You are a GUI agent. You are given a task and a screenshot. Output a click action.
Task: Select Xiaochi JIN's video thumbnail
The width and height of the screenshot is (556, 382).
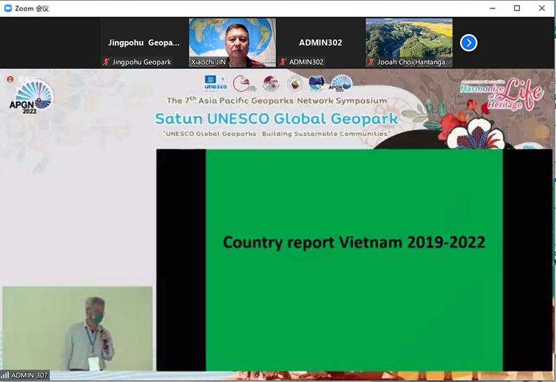[x=232, y=38]
